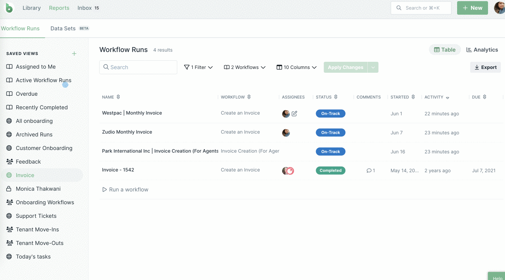Switch to Analytics view
Screen dimensions: 505x280
482,50
